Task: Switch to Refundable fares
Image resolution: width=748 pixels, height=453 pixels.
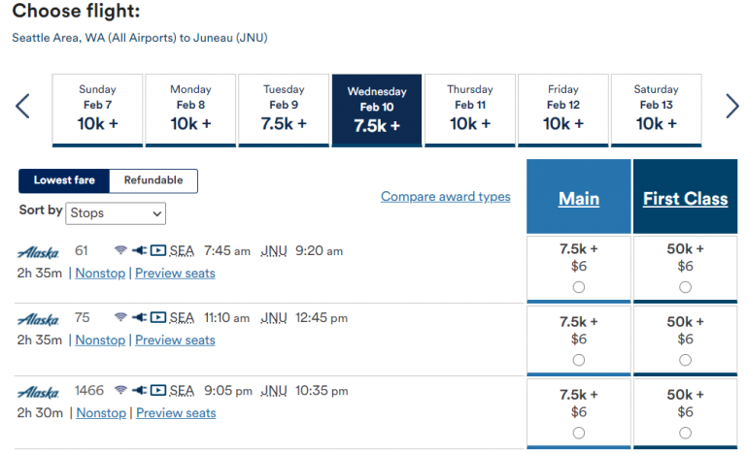Action: [x=153, y=180]
